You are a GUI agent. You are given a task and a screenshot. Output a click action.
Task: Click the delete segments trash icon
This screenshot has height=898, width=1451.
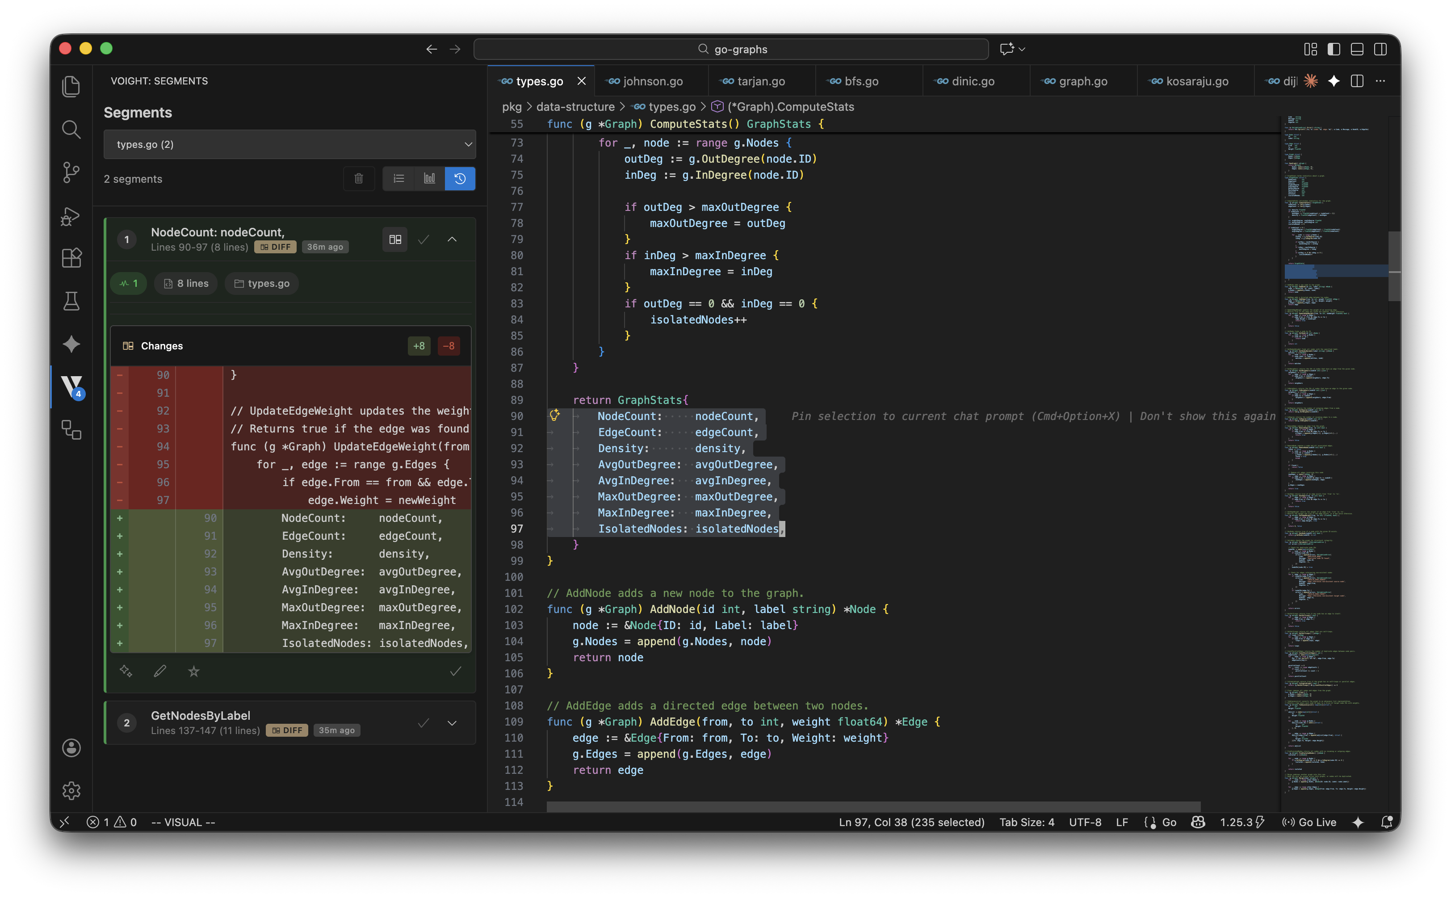(x=359, y=178)
